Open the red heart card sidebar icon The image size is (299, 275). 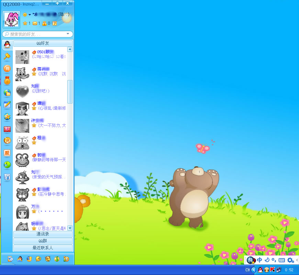pyautogui.click(x=7, y=129)
